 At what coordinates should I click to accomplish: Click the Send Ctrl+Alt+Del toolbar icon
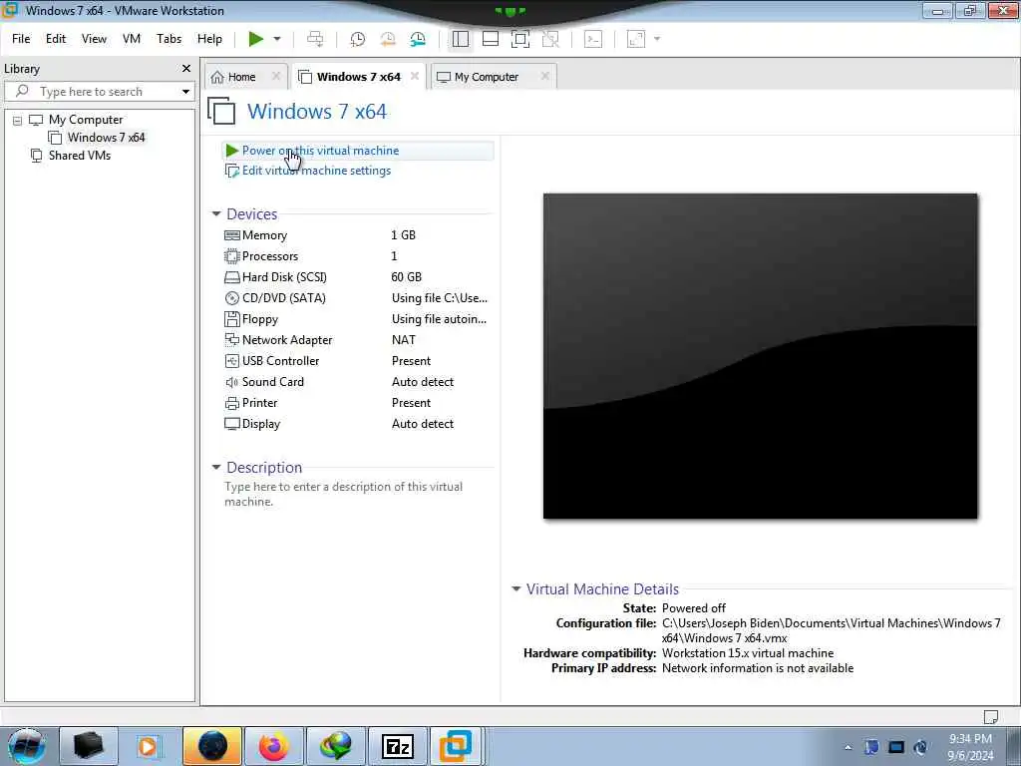tap(315, 39)
